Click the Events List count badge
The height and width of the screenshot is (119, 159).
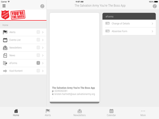click(x=38, y=40)
